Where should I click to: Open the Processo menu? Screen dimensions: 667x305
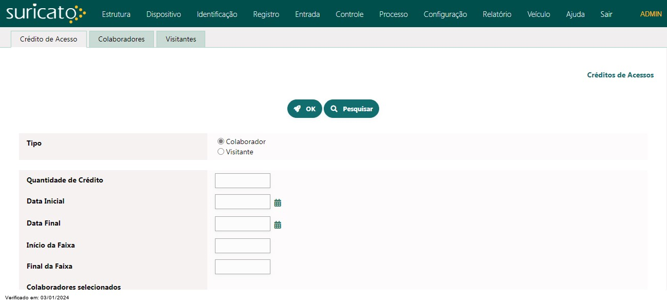394,14
